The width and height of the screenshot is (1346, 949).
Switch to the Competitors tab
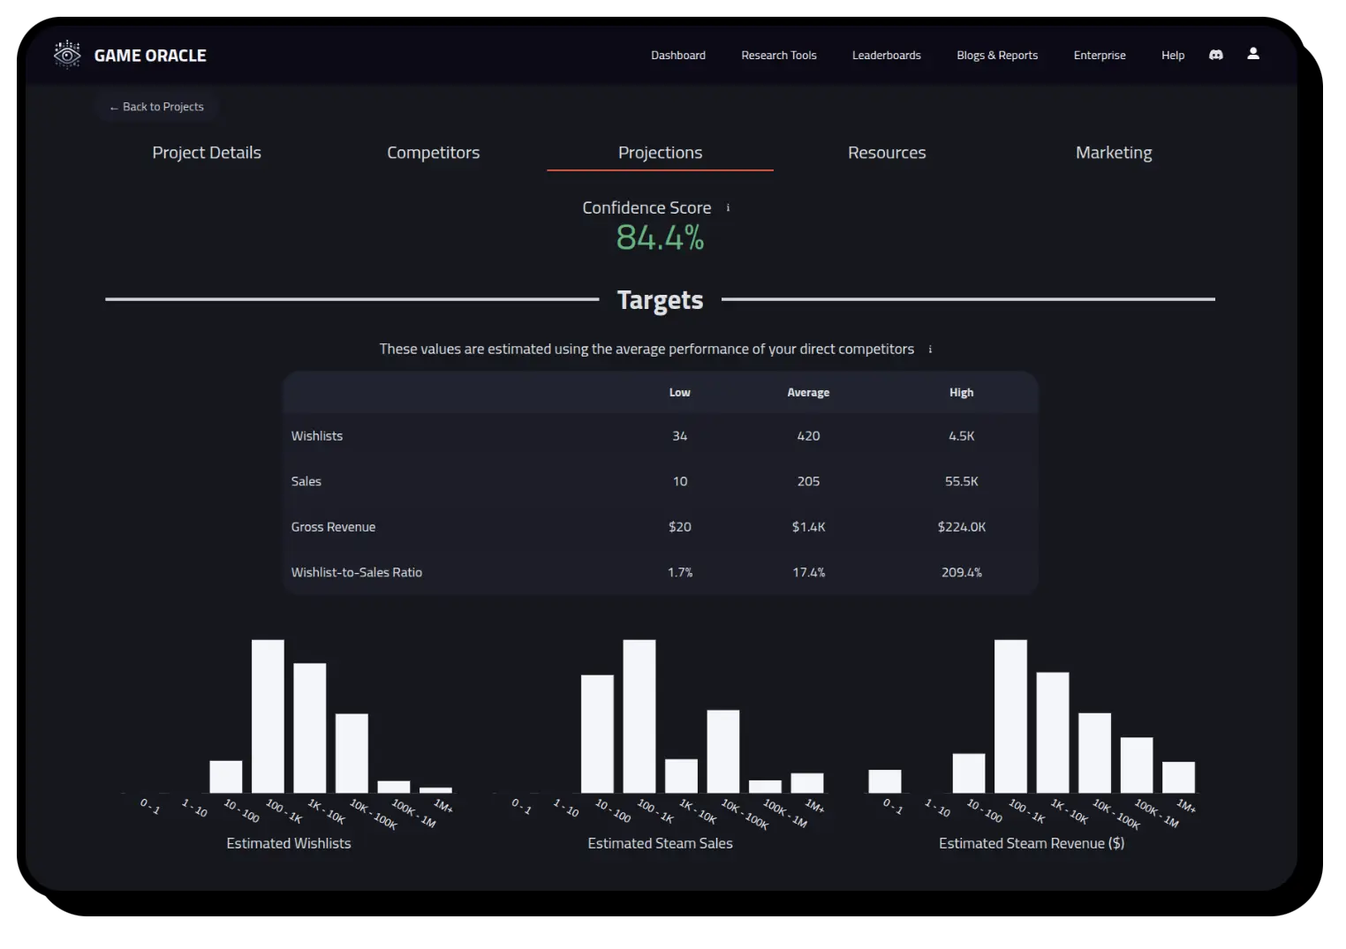[433, 153]
